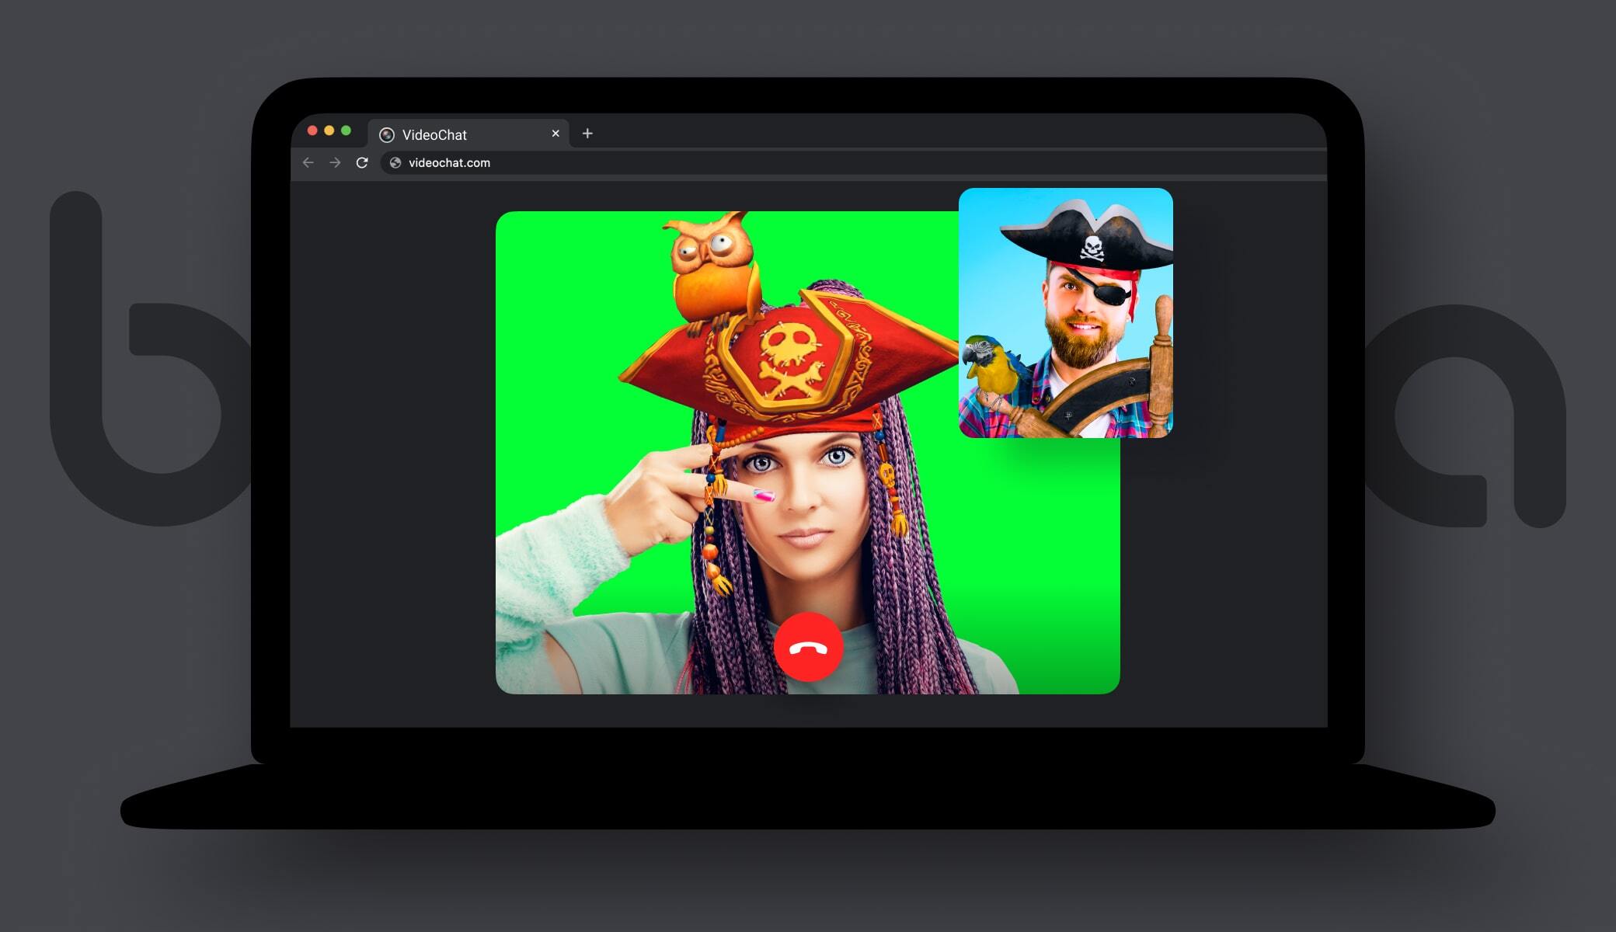End the call with red hang-up button
Image resolution: width=1616 pixels, height=932 pixels.
click(808, 647)
